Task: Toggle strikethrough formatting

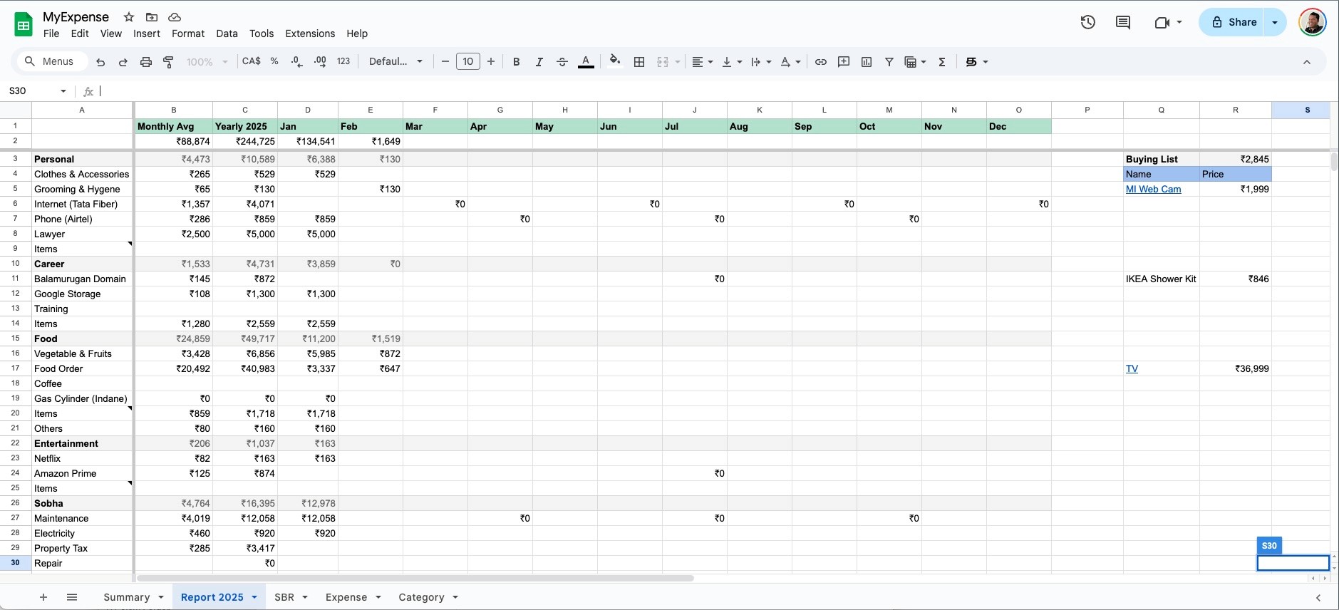Action: 562,62
